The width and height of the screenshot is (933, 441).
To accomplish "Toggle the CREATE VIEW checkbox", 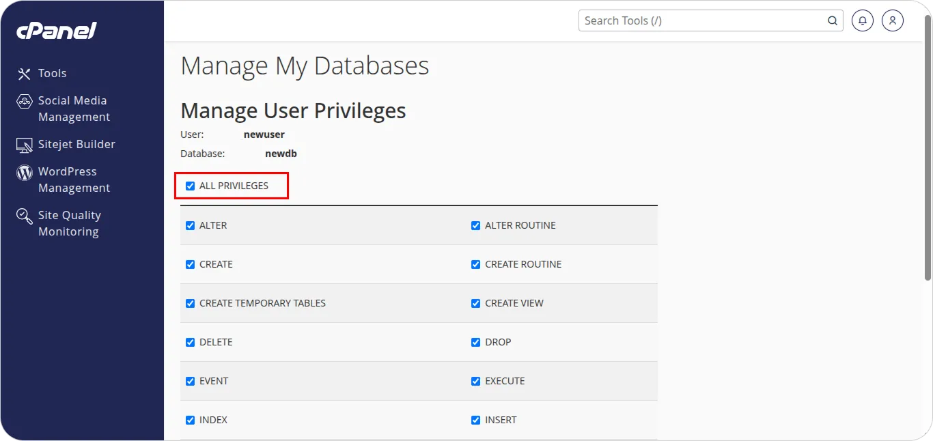I will click(x=476, y=303).
